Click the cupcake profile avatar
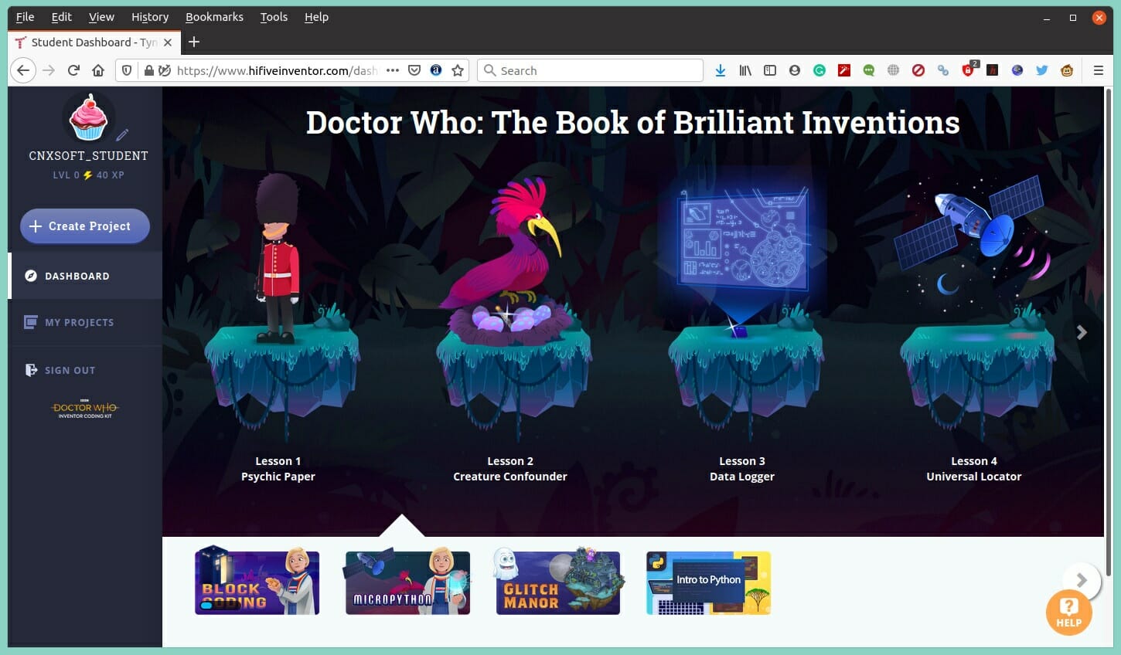This screenshot has height=655, width=1121. [89, 117]
